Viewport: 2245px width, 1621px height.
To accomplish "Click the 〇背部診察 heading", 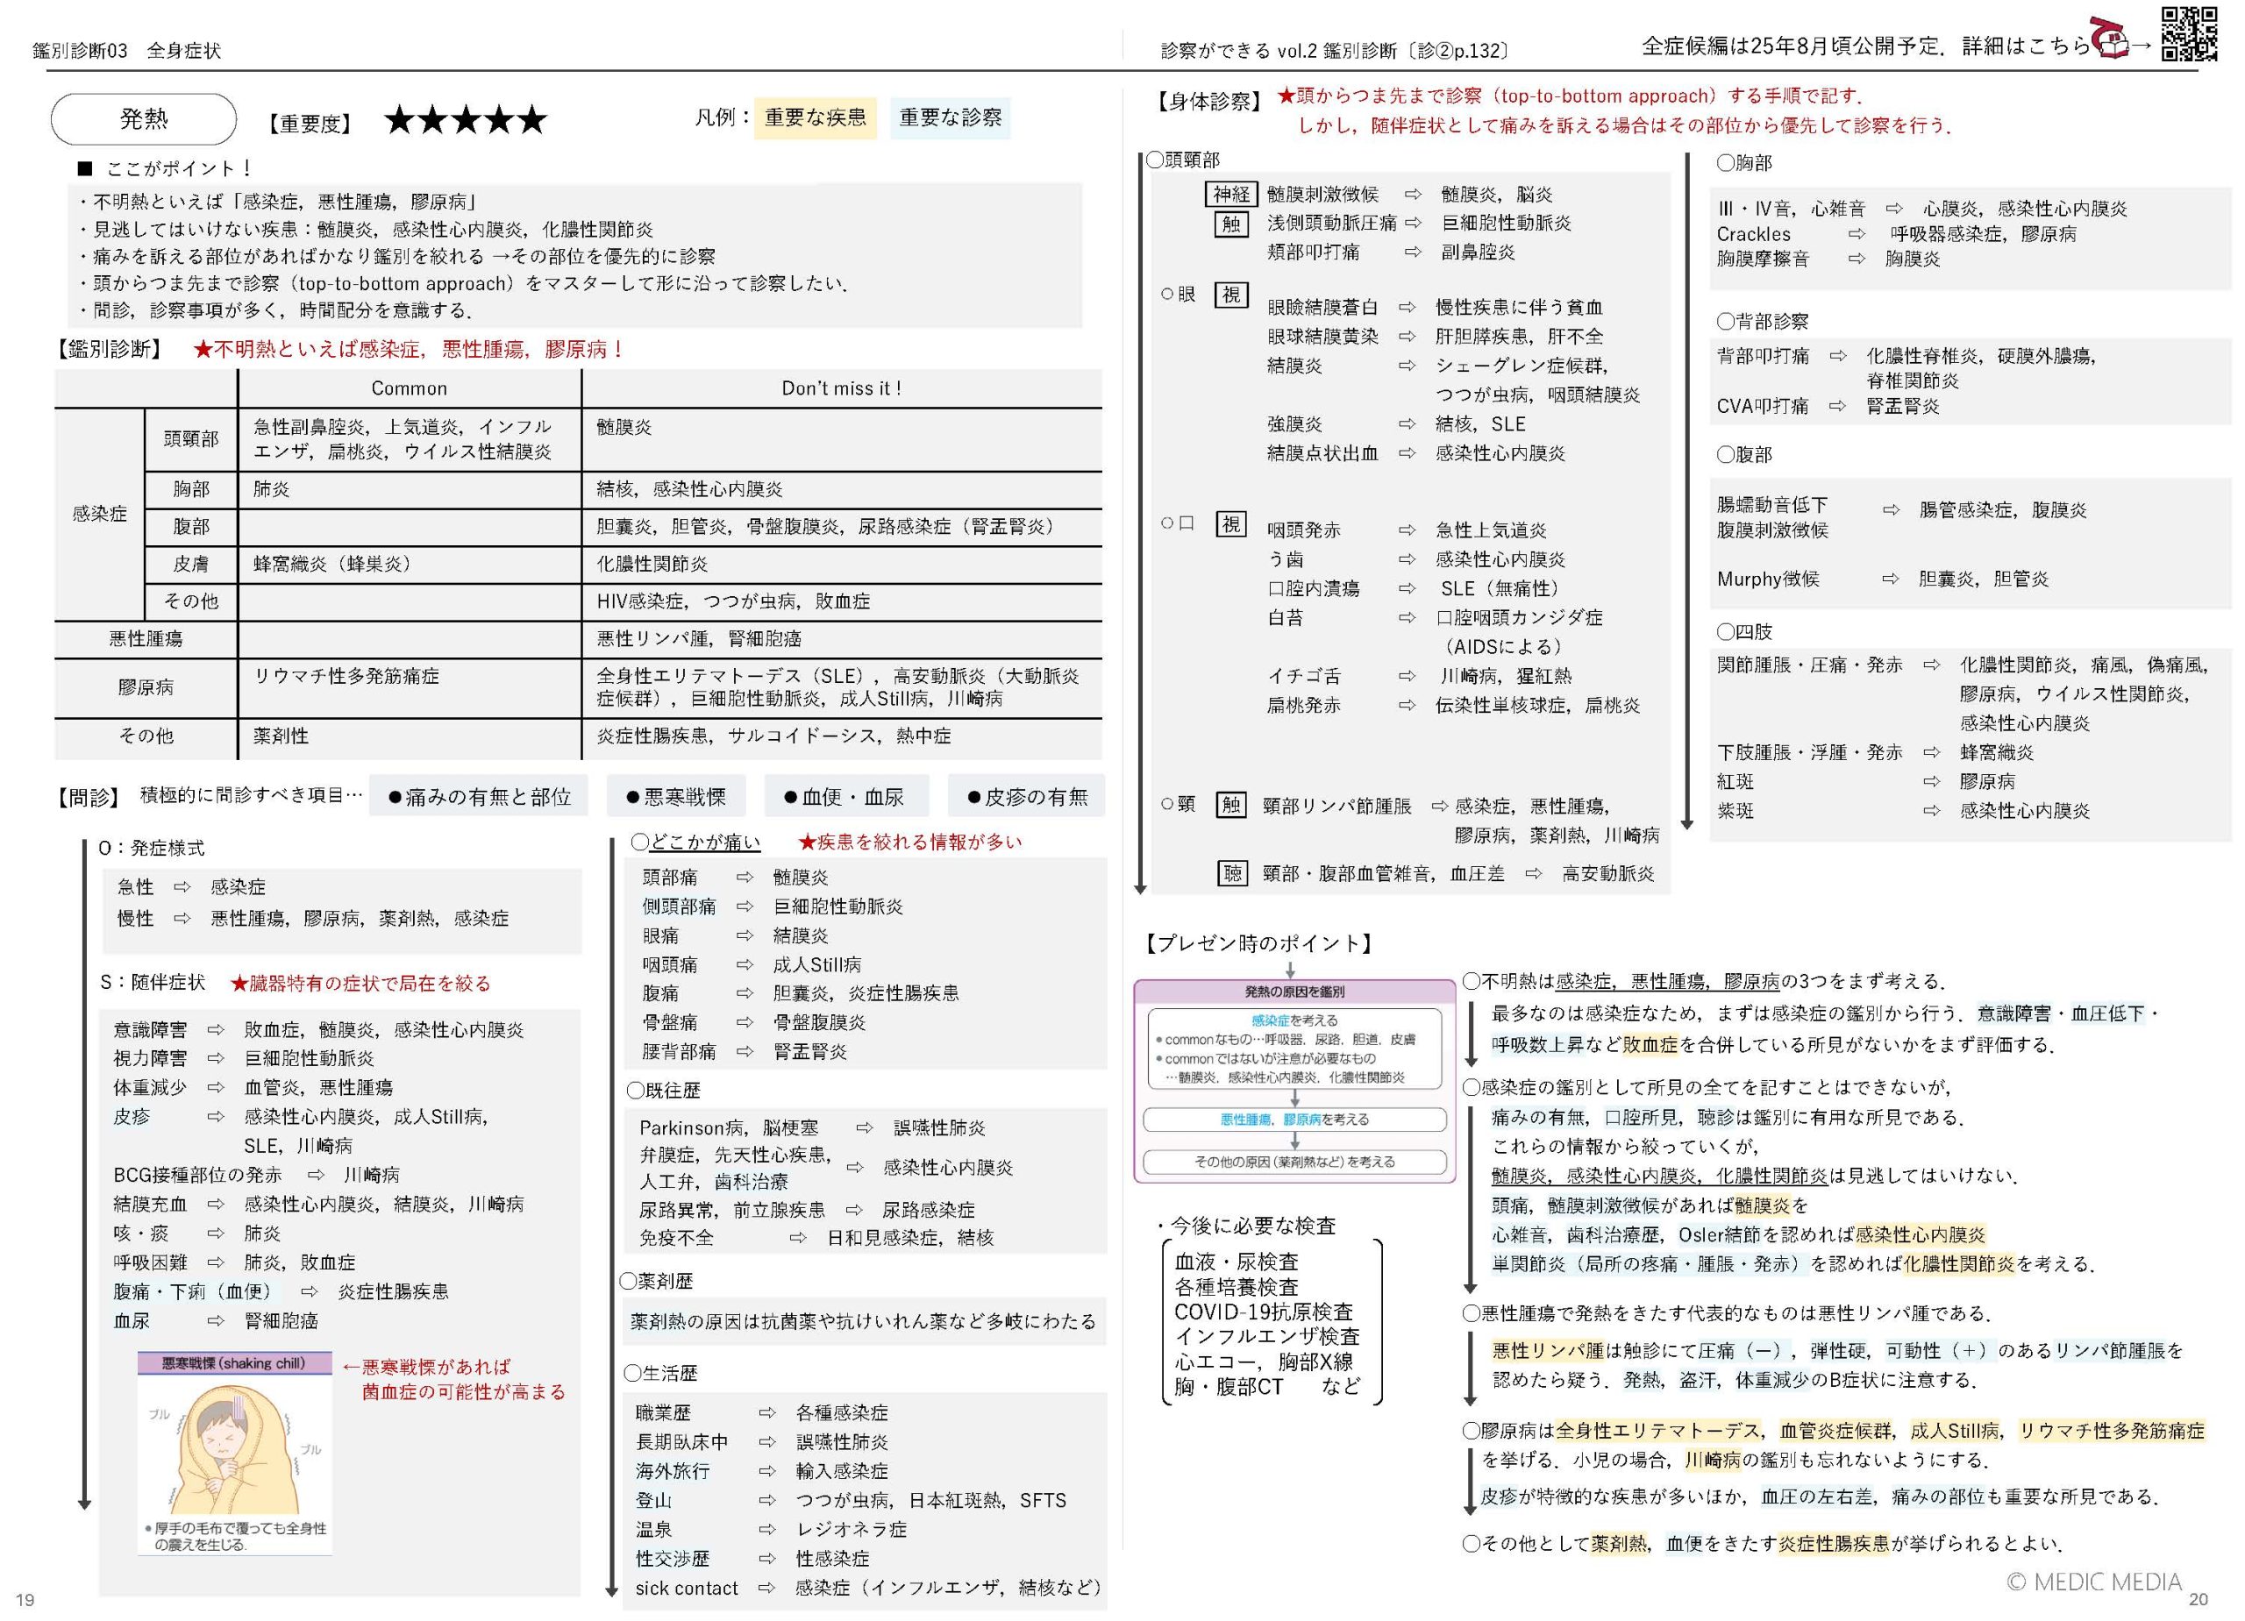I will tap(1762, 321).
